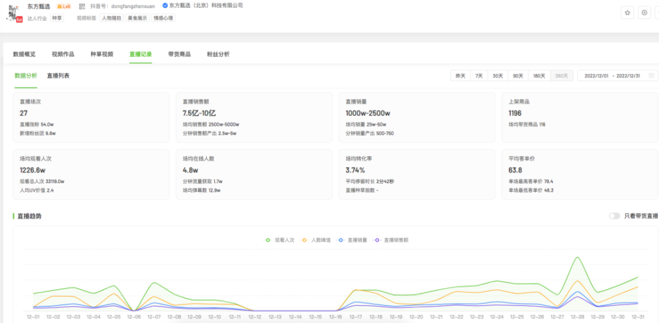Click the QR code icon beside Lv6 badge
Image resolution: width=659 pixels, height=323 pixels.
point(82,6)
